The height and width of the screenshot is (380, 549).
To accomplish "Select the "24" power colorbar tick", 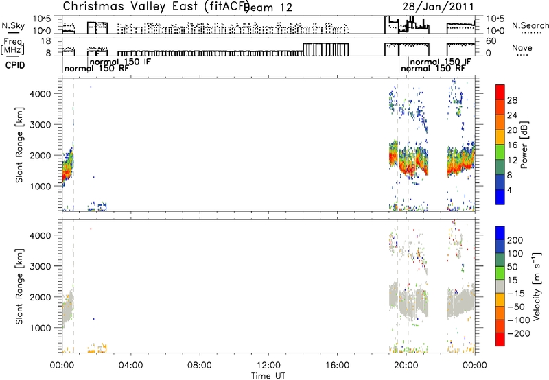I will click(512, 115).
